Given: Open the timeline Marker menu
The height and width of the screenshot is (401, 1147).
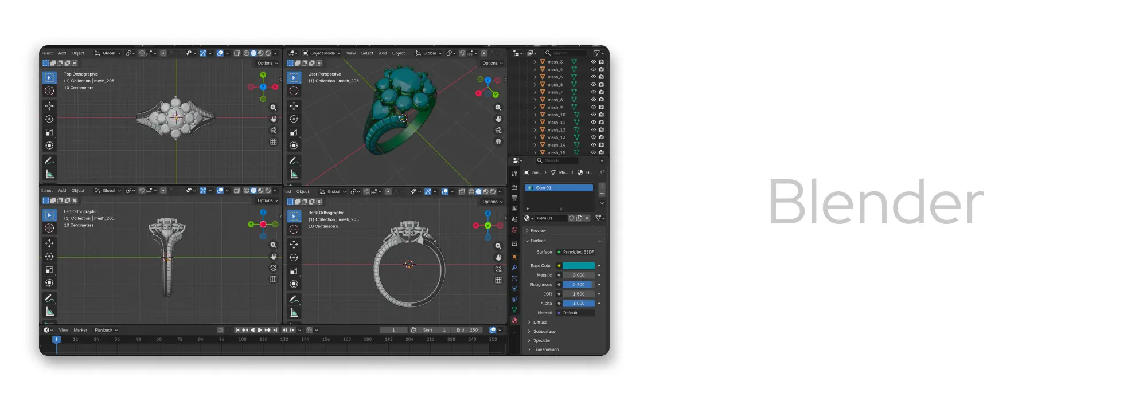Looking at the screenshot, I should click(80, 330).
